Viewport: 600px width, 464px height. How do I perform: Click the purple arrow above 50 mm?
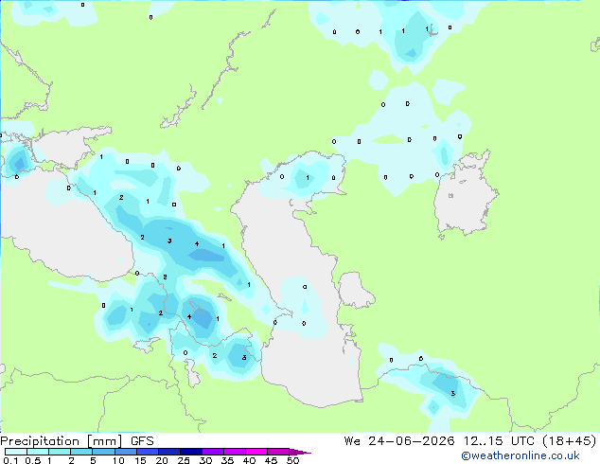pos(300,452)
